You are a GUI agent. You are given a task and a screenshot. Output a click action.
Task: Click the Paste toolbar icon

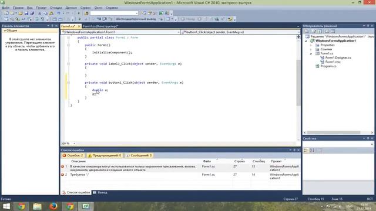tap(51, 13)
